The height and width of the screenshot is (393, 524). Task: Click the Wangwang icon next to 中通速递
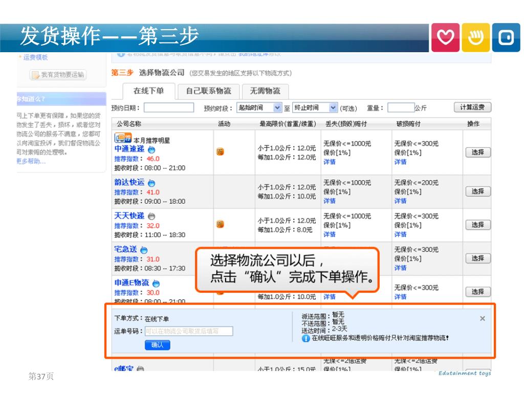point(151,149)
